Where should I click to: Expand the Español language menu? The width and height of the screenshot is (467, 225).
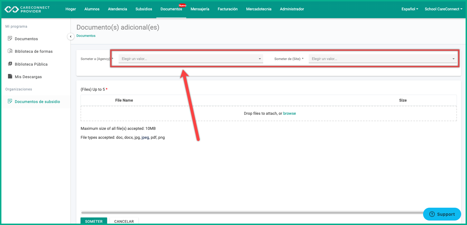pyautogui.click(x=410, y=9)
